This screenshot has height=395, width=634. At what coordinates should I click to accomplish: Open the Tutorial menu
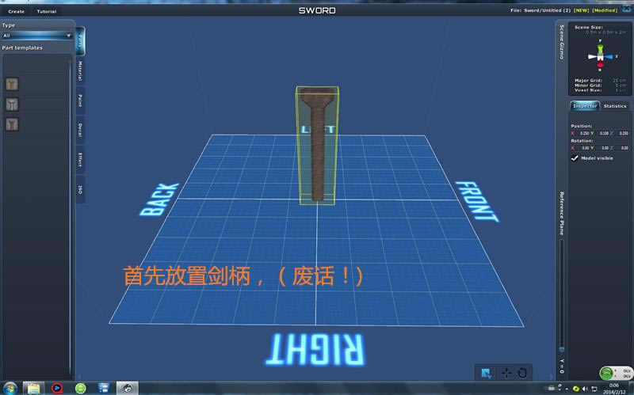47,11
